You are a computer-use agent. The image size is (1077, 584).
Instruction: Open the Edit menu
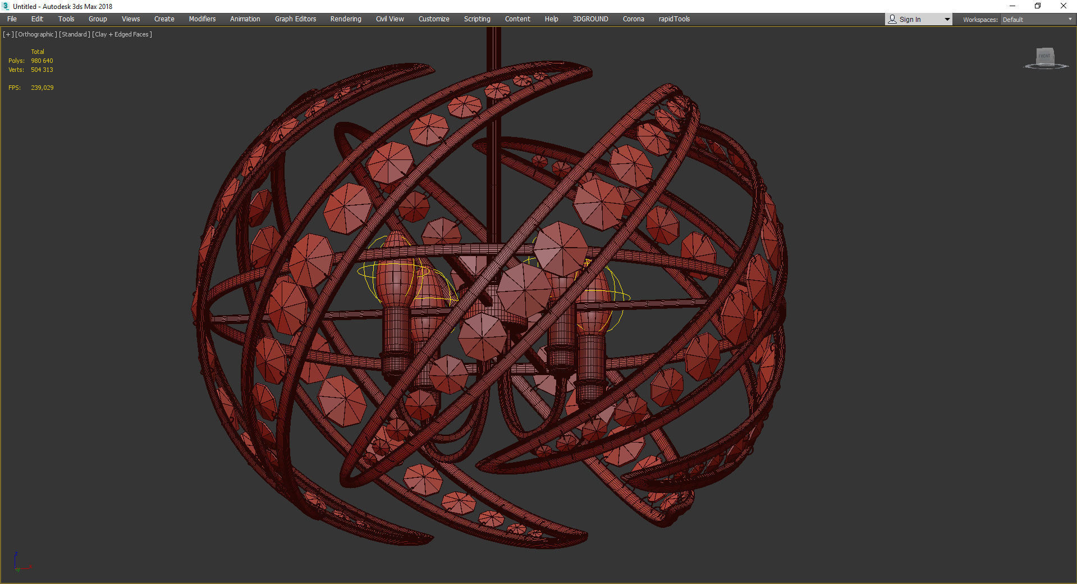point(37,19)
